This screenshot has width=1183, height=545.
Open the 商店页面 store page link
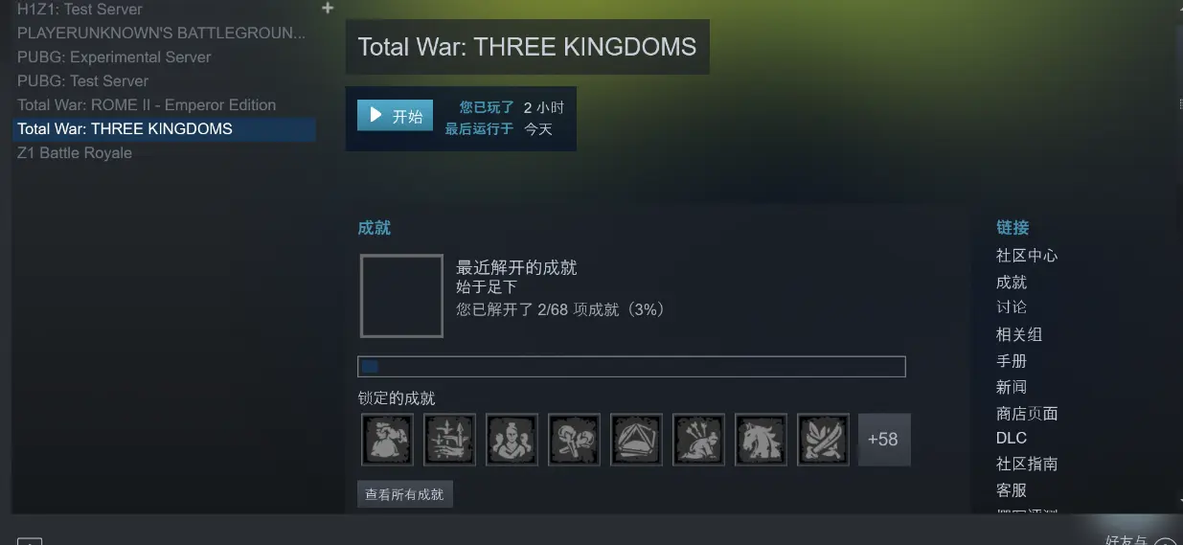click(1027, 414)
